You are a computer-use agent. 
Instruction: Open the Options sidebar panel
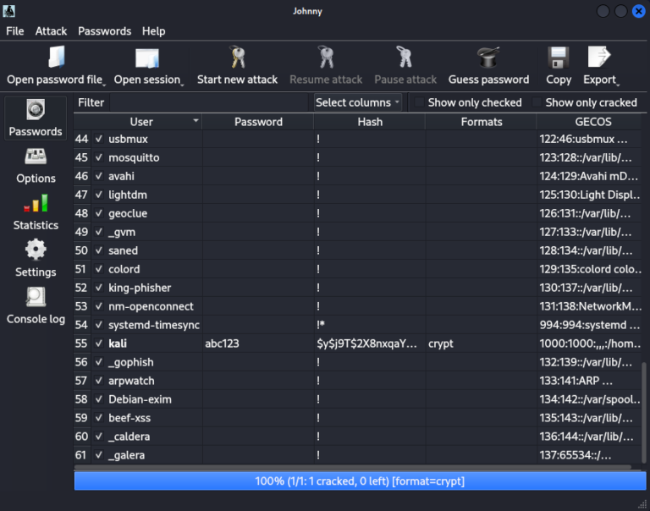point(36,165)
